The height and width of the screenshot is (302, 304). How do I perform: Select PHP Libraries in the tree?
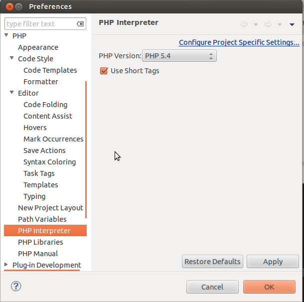40,242
